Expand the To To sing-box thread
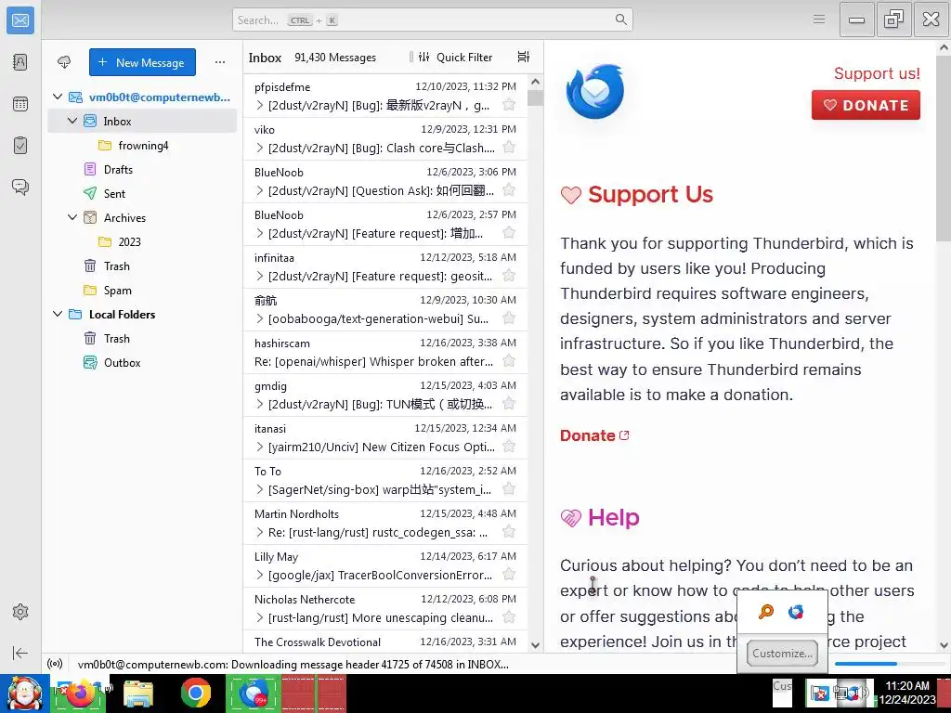This screenshot has height=713, width=951. coord(260,490)
